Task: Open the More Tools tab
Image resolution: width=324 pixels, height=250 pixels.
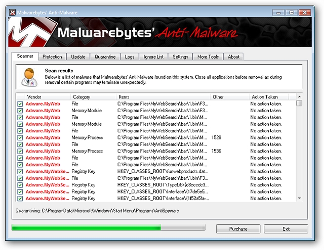Action: (208, 57)
